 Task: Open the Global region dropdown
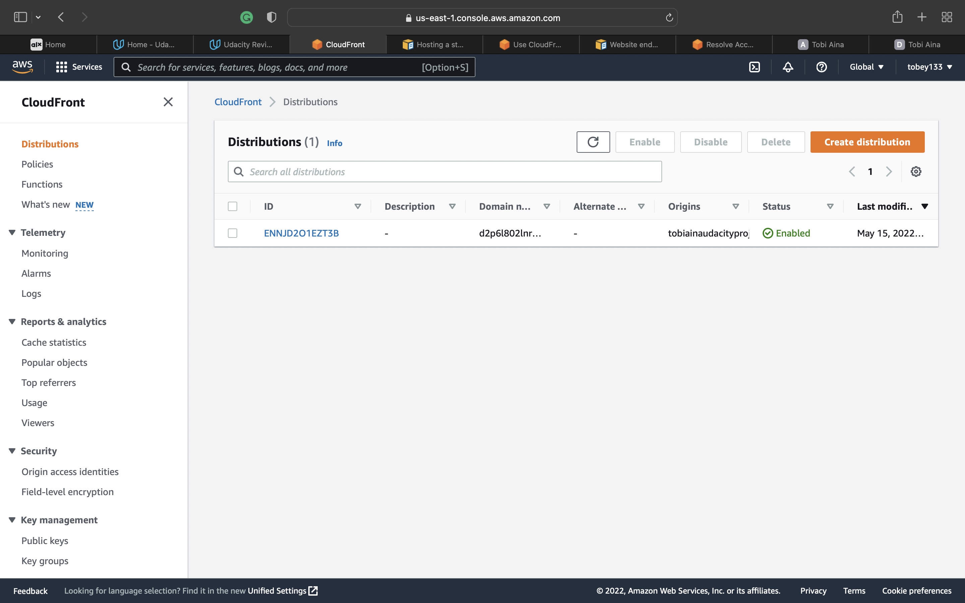[866, 67]
